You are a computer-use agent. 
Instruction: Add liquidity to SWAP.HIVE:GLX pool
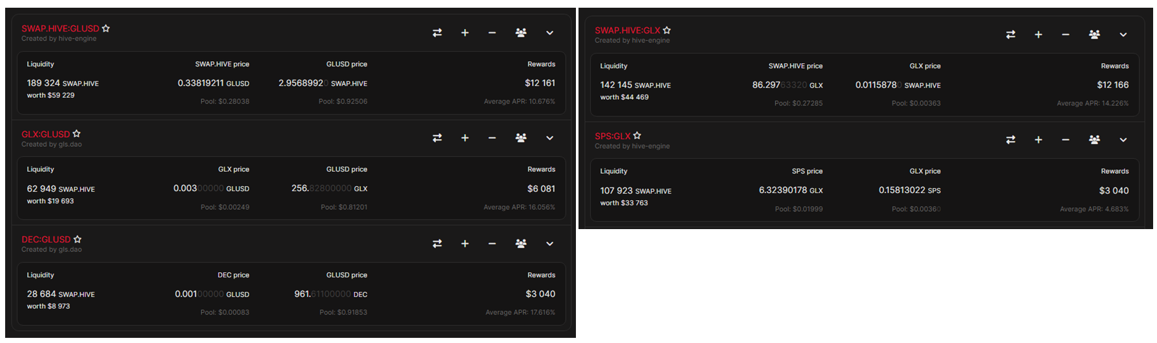click(x=1038, y=35)
